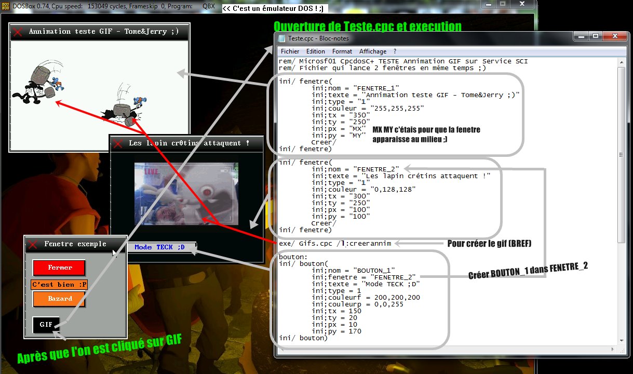Close the Annimation teste GIF window via red X
This screenshot has width=633, height=374.
click(18, 32)
